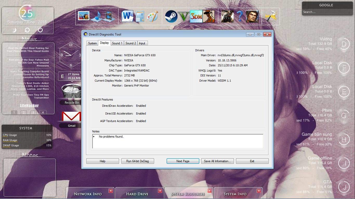Click the blue question mark icon

click(x=240, y=16)
